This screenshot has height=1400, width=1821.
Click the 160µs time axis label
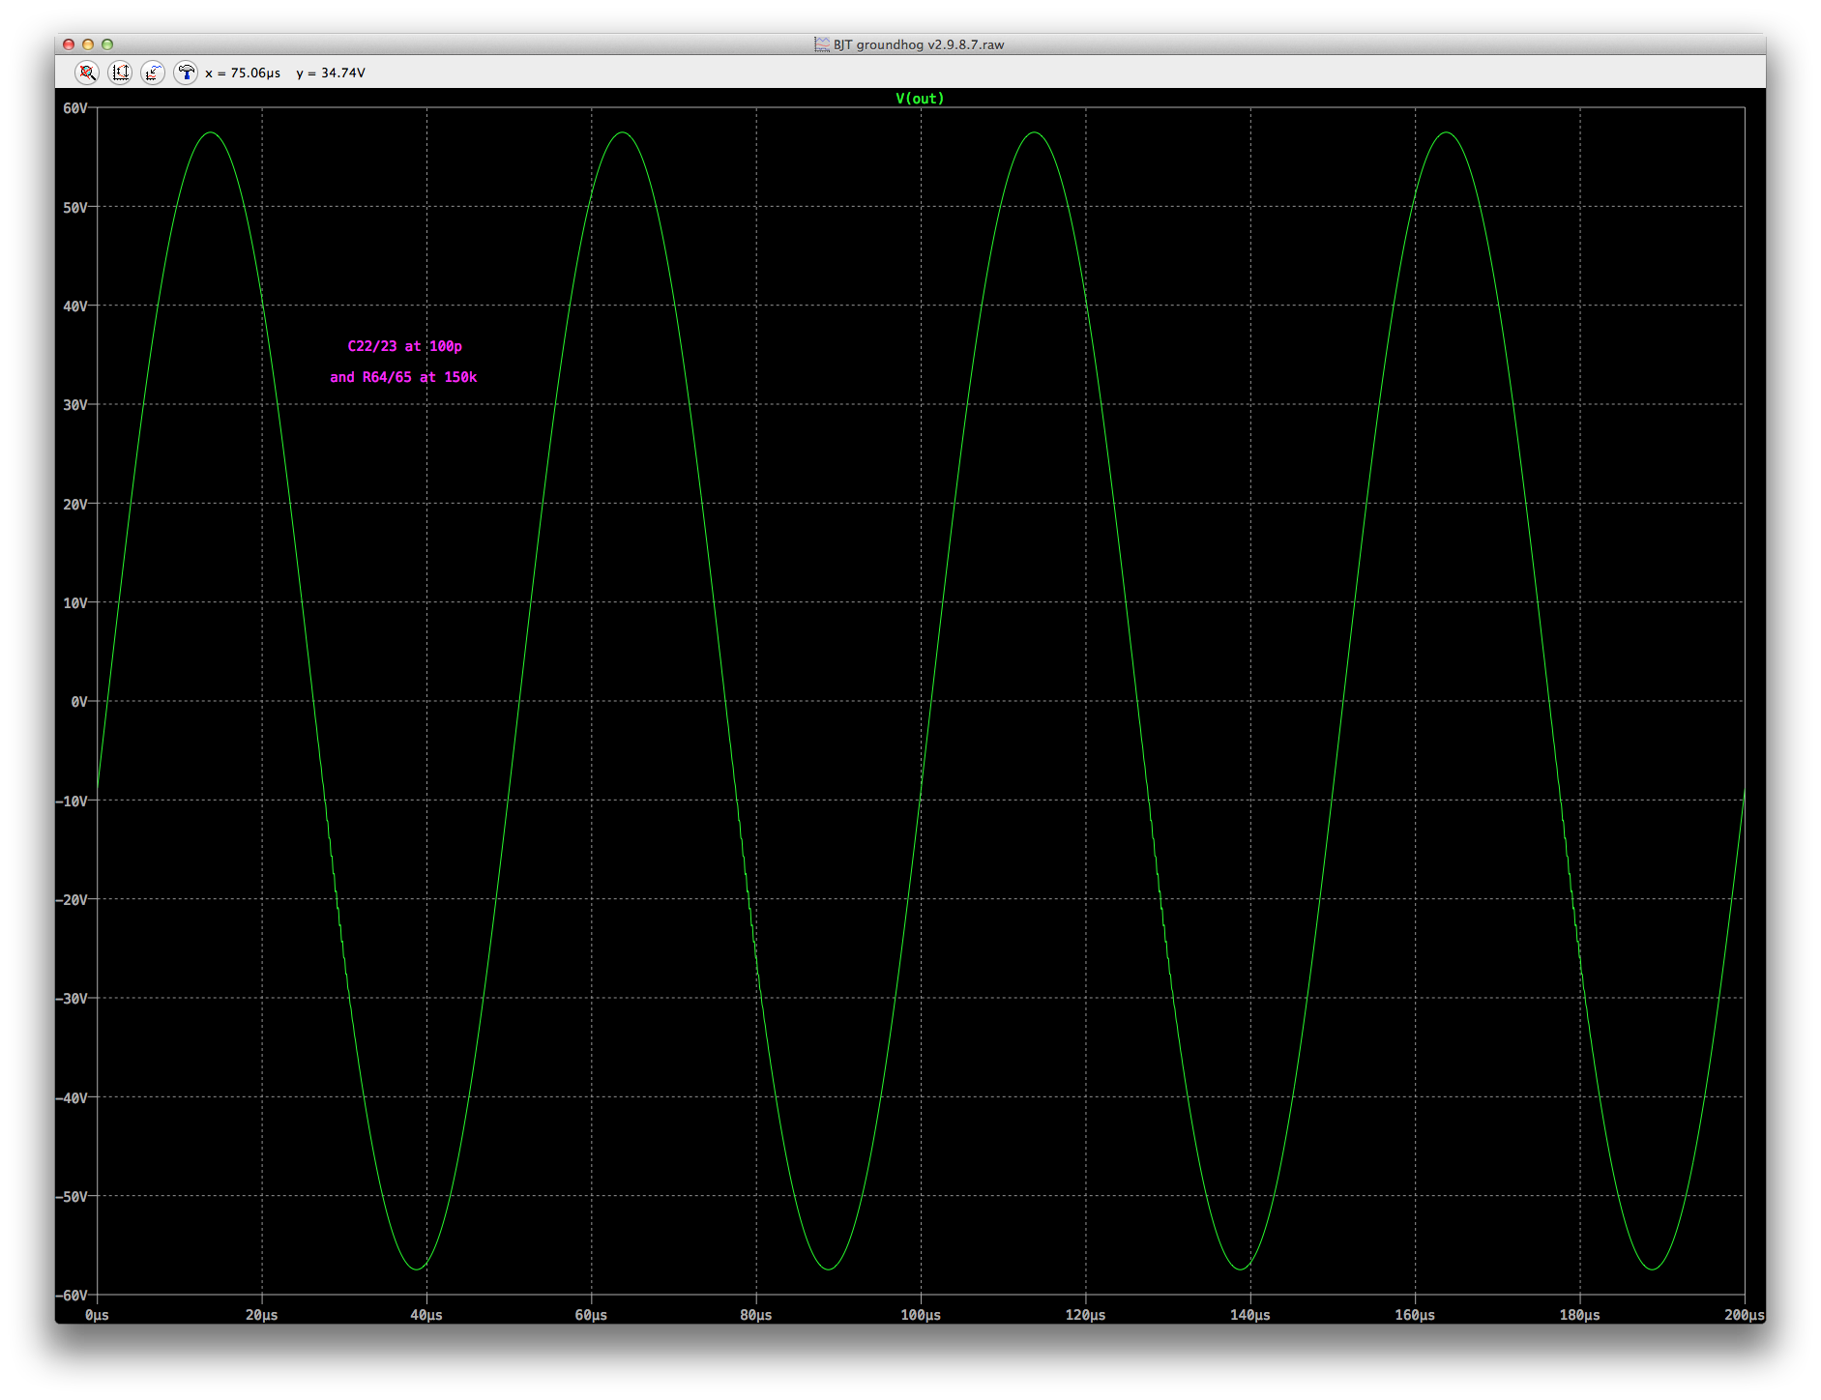tap(1415, 1315)
